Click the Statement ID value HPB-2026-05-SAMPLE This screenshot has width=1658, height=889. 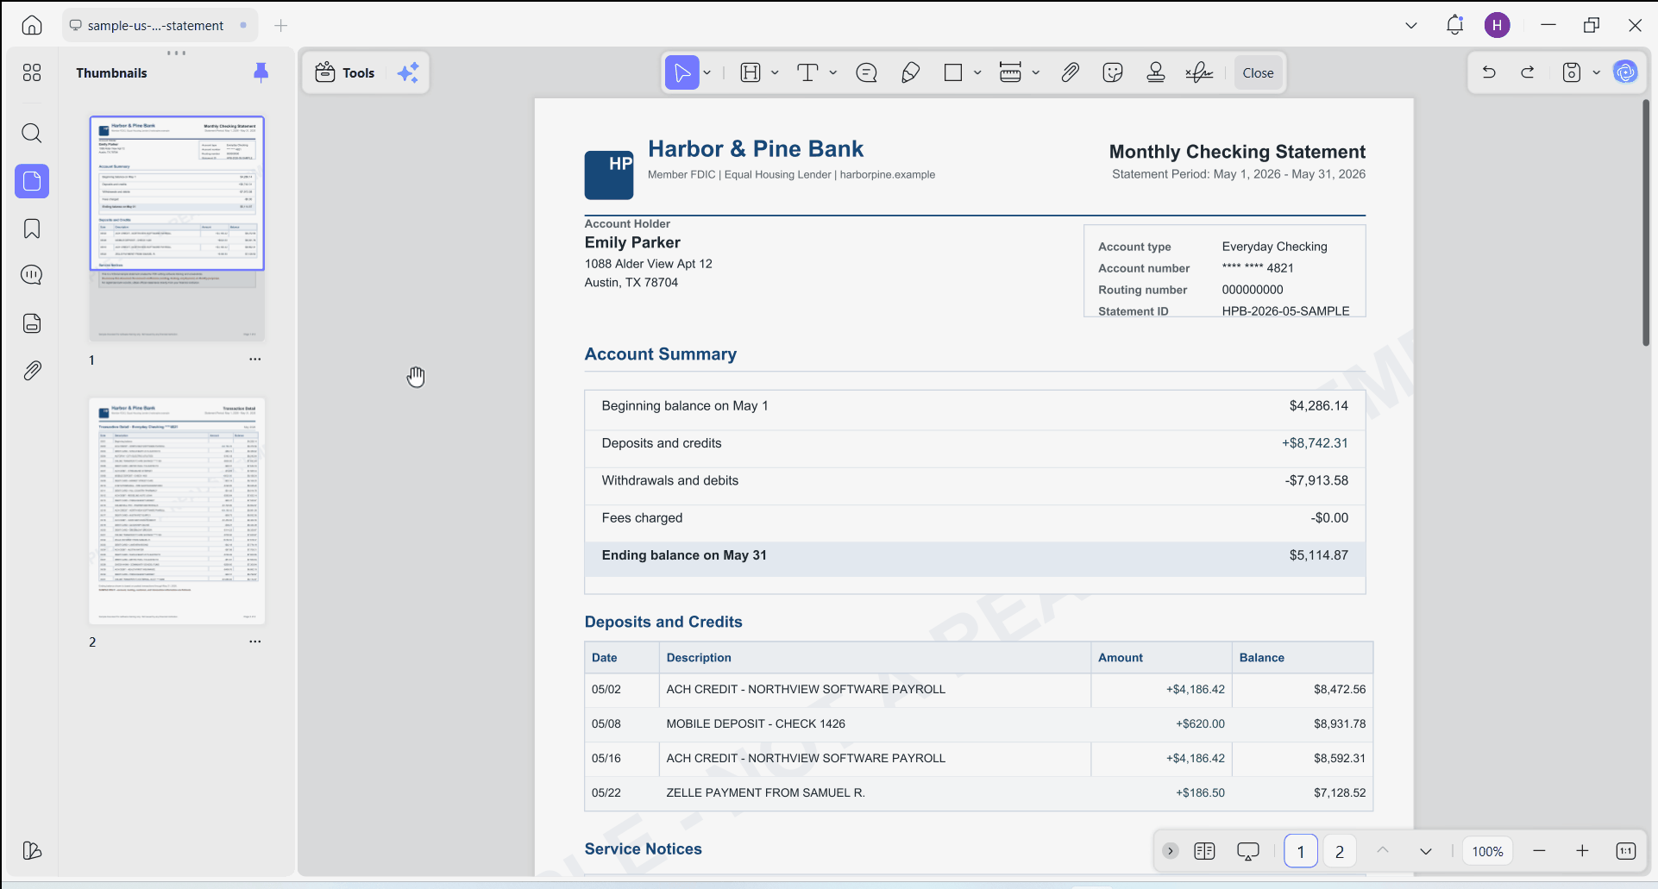[x=1285, y=311]
